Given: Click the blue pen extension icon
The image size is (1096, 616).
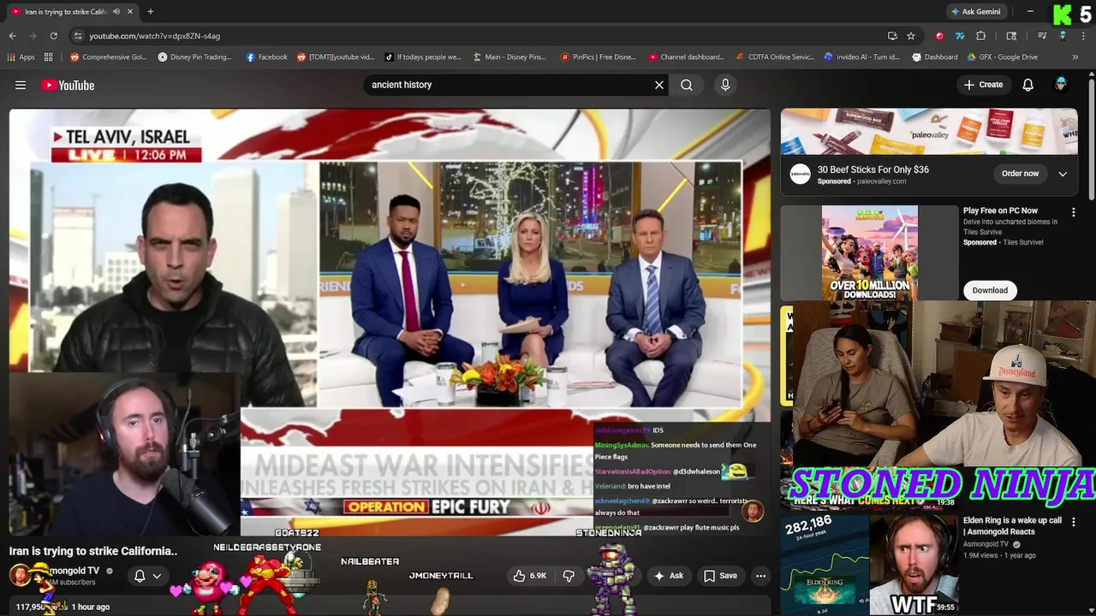Looking at the screenshot, I should [x=960, y=36].
